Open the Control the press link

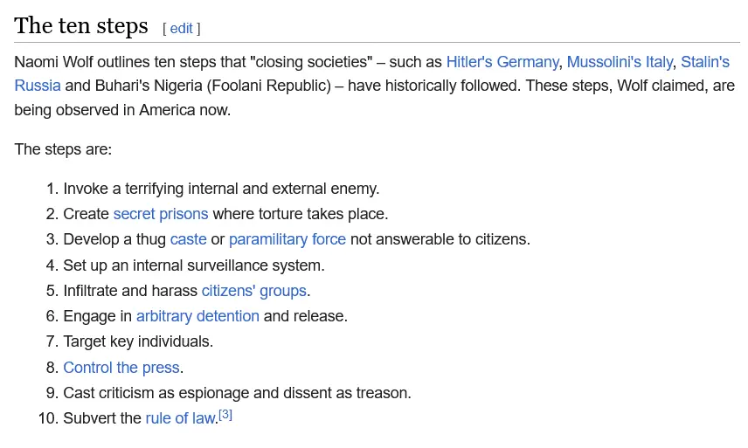click(x=121, y=368)
